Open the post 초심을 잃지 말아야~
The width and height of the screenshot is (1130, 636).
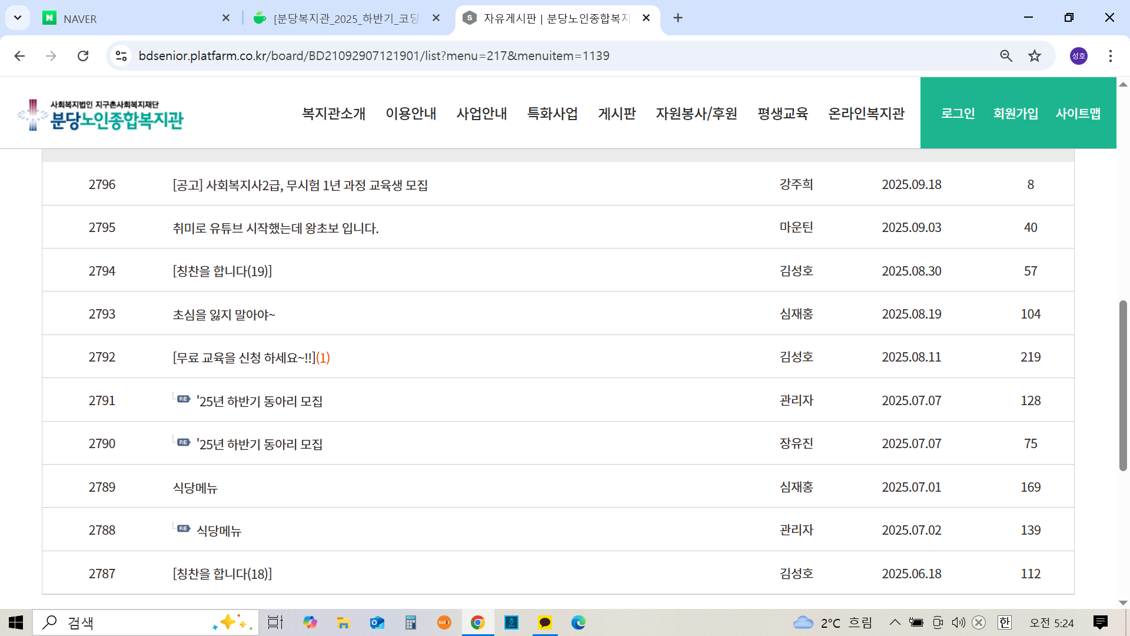[224, 314]
